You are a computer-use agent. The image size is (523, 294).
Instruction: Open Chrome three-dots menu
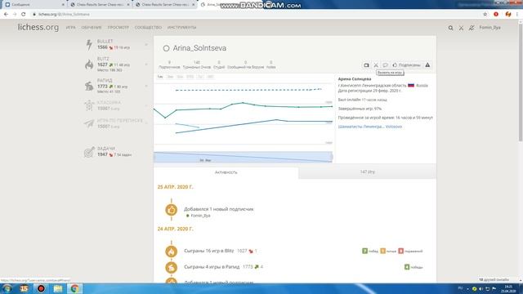click(517, 15)
